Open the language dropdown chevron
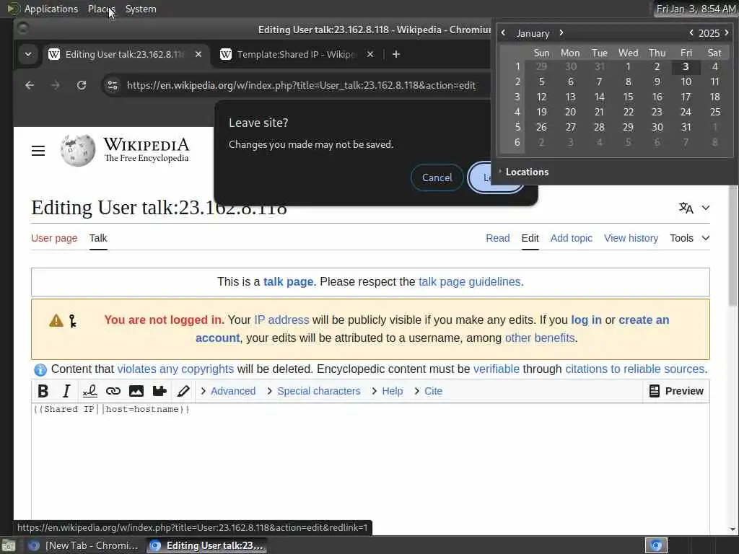The image size is (739, 554). pos(706,208)
